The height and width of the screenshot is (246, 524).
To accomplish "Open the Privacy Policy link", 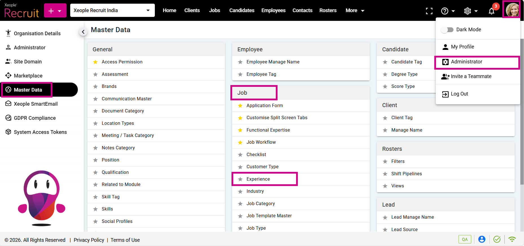I will pos(89,240).
